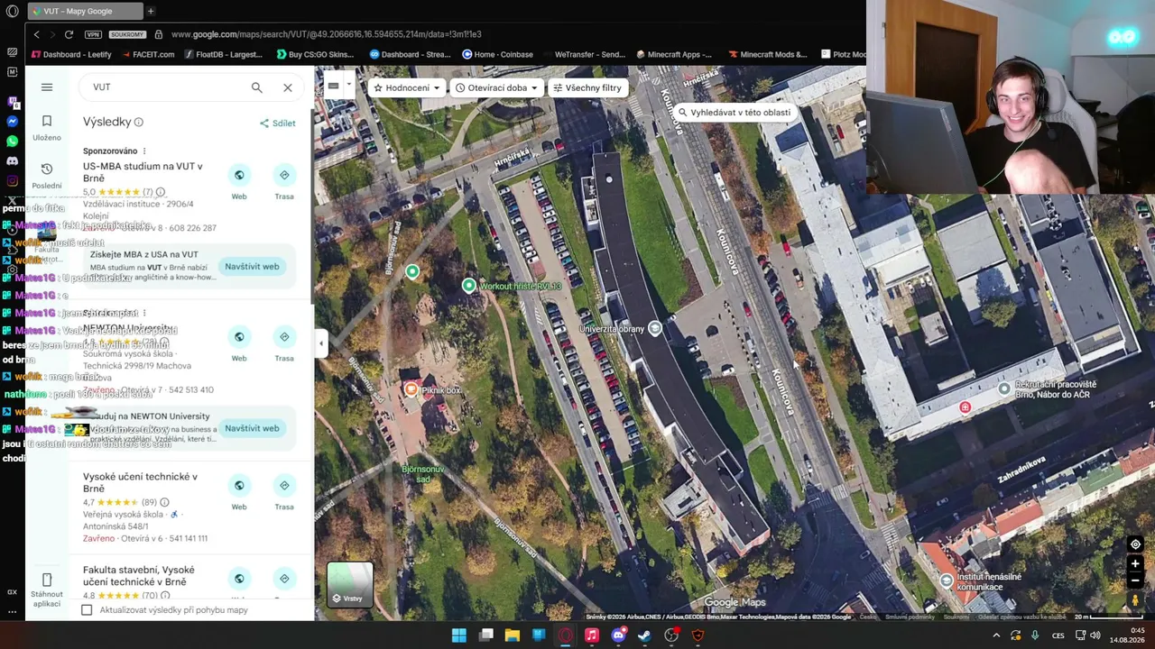Open the Poslední recent places panel

click(x=47, y=176)
